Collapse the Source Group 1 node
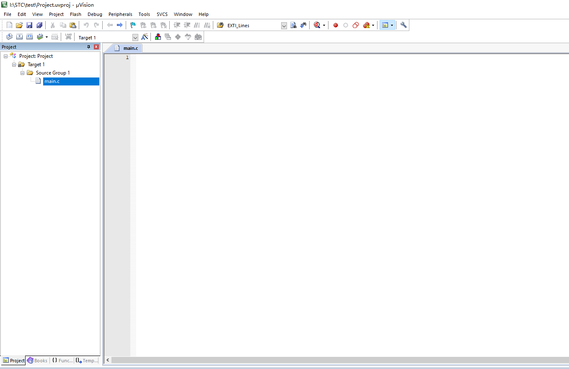 [22, 73]
